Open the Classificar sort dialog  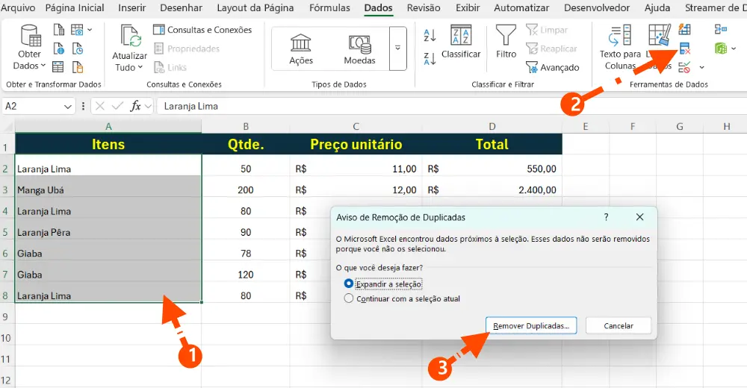pos(461,42)
